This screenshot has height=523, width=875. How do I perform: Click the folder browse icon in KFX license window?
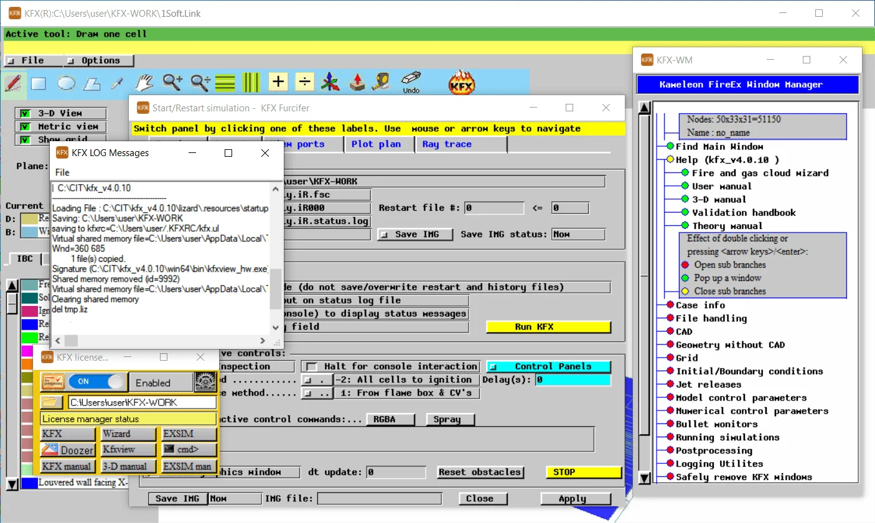pyautogui.click(x=53, y=402)
